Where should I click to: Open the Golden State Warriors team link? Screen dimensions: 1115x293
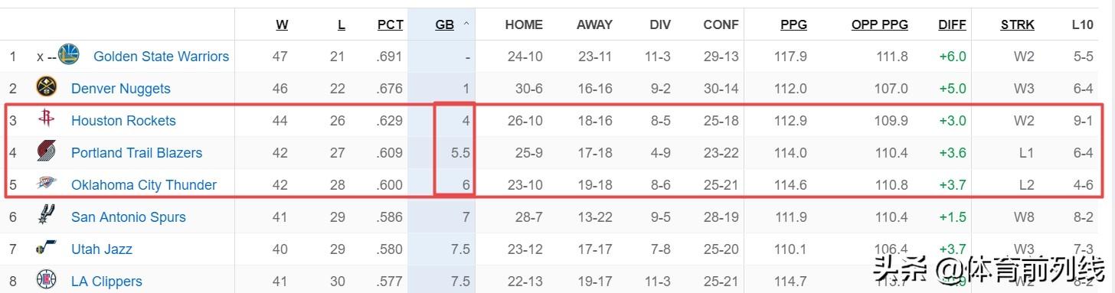[x=161, y=56]
